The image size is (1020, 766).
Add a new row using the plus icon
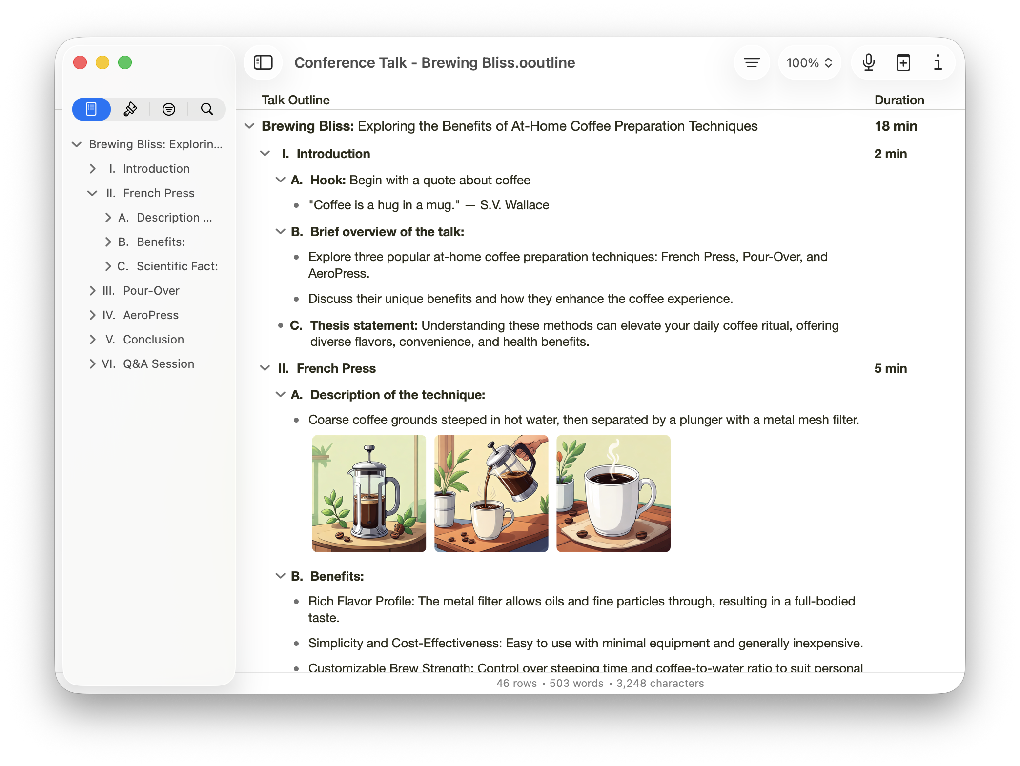click(903, 62)
